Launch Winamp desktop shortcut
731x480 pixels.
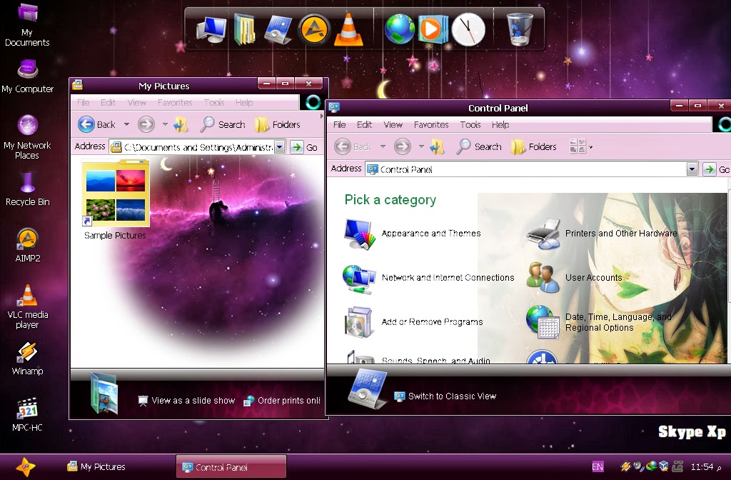[x=28, y=359]
